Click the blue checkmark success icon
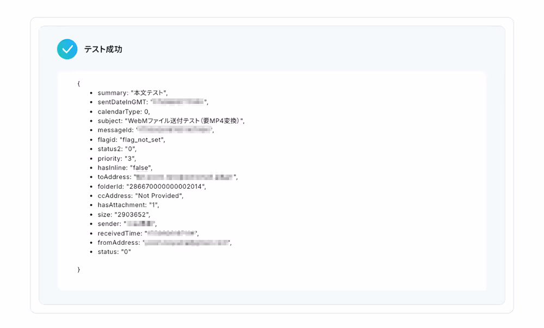The height and width of the screenshot is (328, 544). tap(67, 49)
